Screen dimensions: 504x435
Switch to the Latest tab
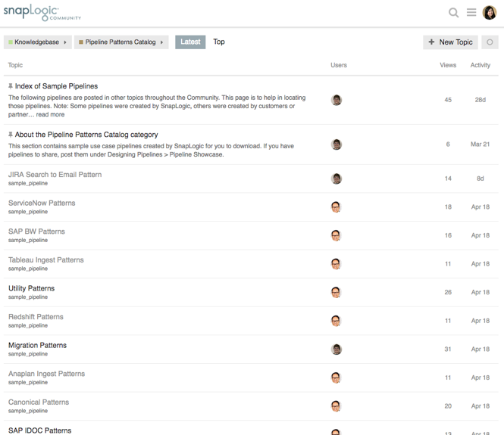(x=190, y=42)
